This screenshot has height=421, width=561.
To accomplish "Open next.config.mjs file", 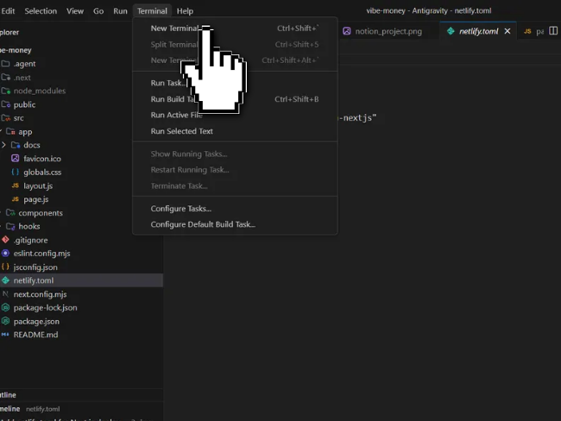I will point(81,294).
